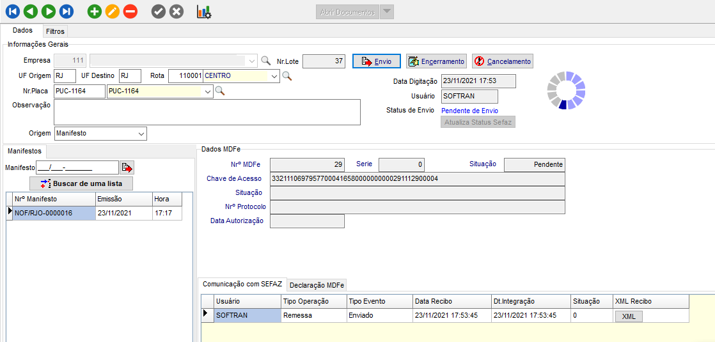
Task: Jump to last record icon
Action: [67, 11]
